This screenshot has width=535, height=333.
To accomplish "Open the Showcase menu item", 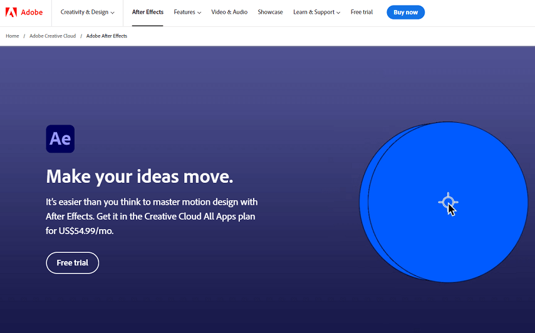I will 270,13.
